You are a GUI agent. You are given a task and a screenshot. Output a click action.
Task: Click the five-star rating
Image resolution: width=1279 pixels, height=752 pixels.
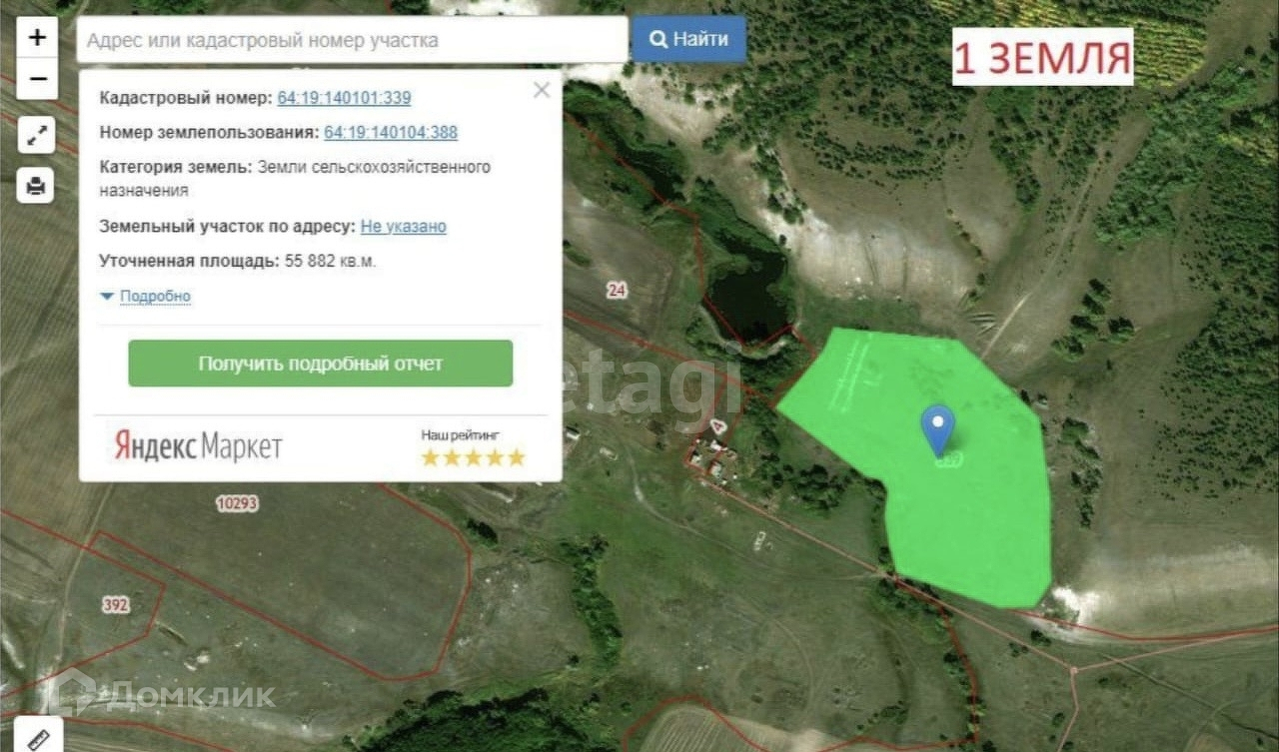pyautogui.click(x=473, y=457)
